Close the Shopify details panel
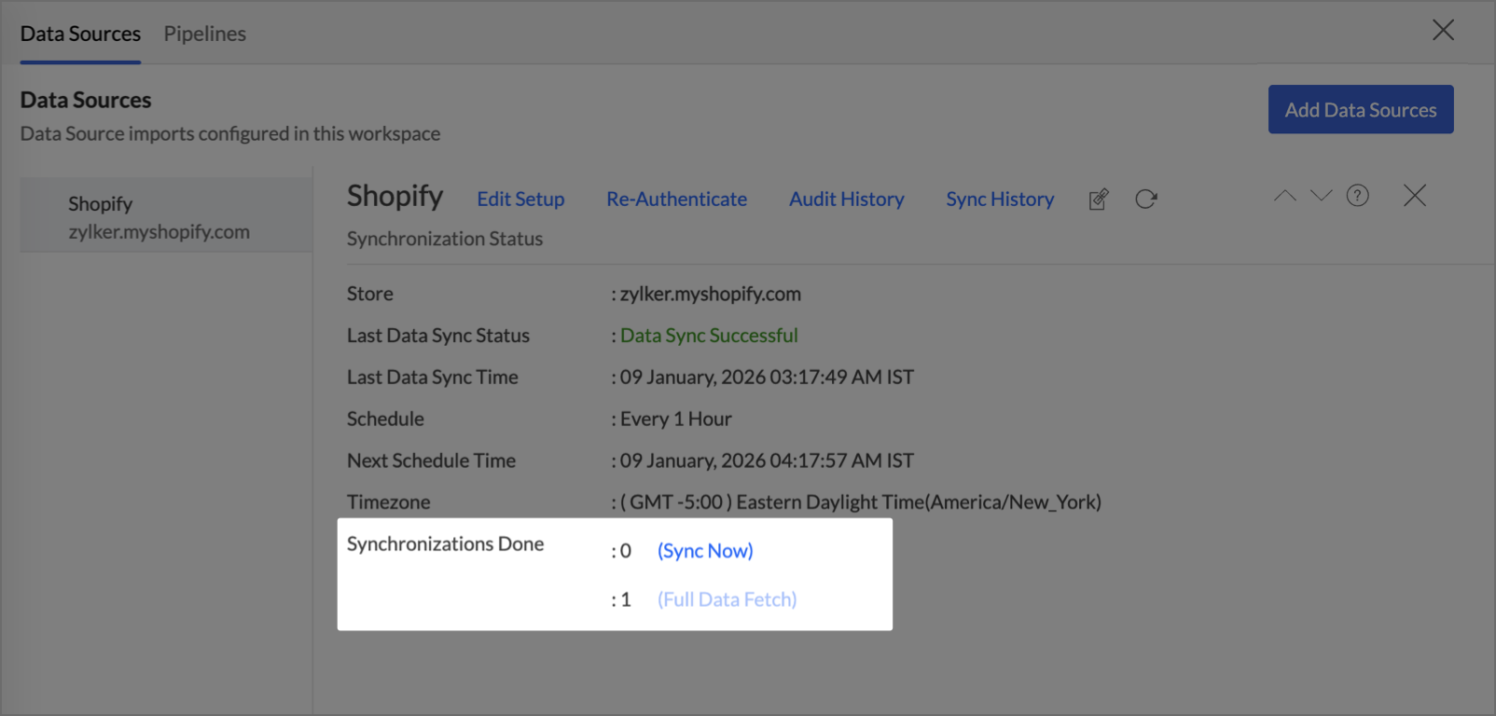Viewport: 1496px width, 716px height. coord(1414,196)
